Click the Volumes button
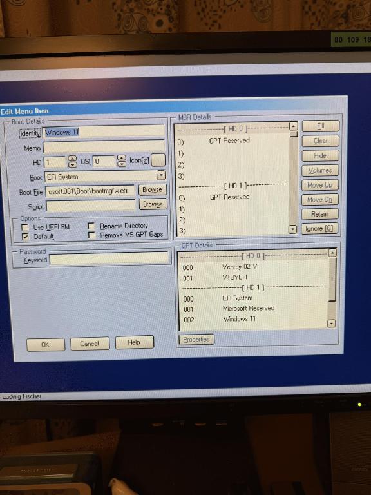Screen dimensions: 371x495 (x=320, y=170)
